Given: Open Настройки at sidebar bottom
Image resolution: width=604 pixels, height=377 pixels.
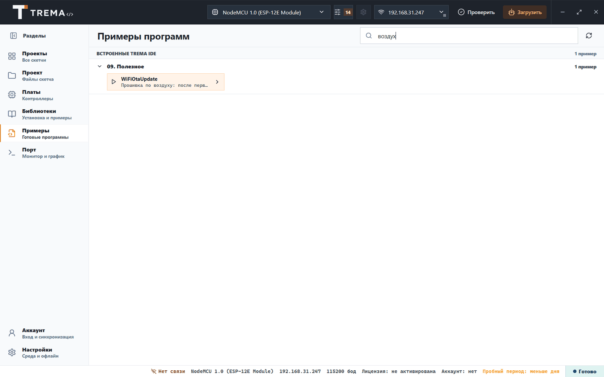Looking at the screenshot, I should 44,353.
